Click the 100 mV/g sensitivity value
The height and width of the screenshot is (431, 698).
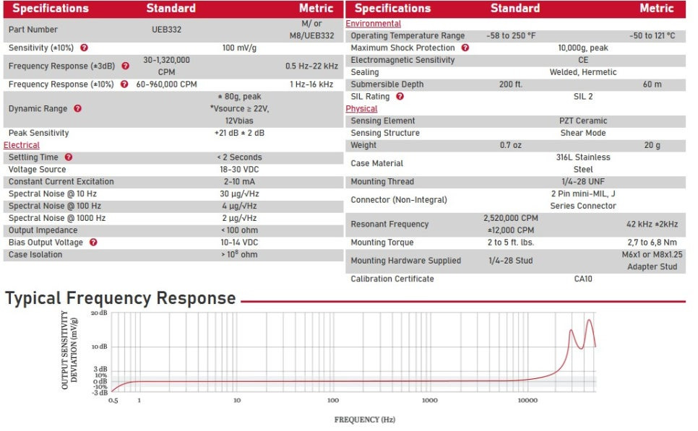tap(239, 48)
